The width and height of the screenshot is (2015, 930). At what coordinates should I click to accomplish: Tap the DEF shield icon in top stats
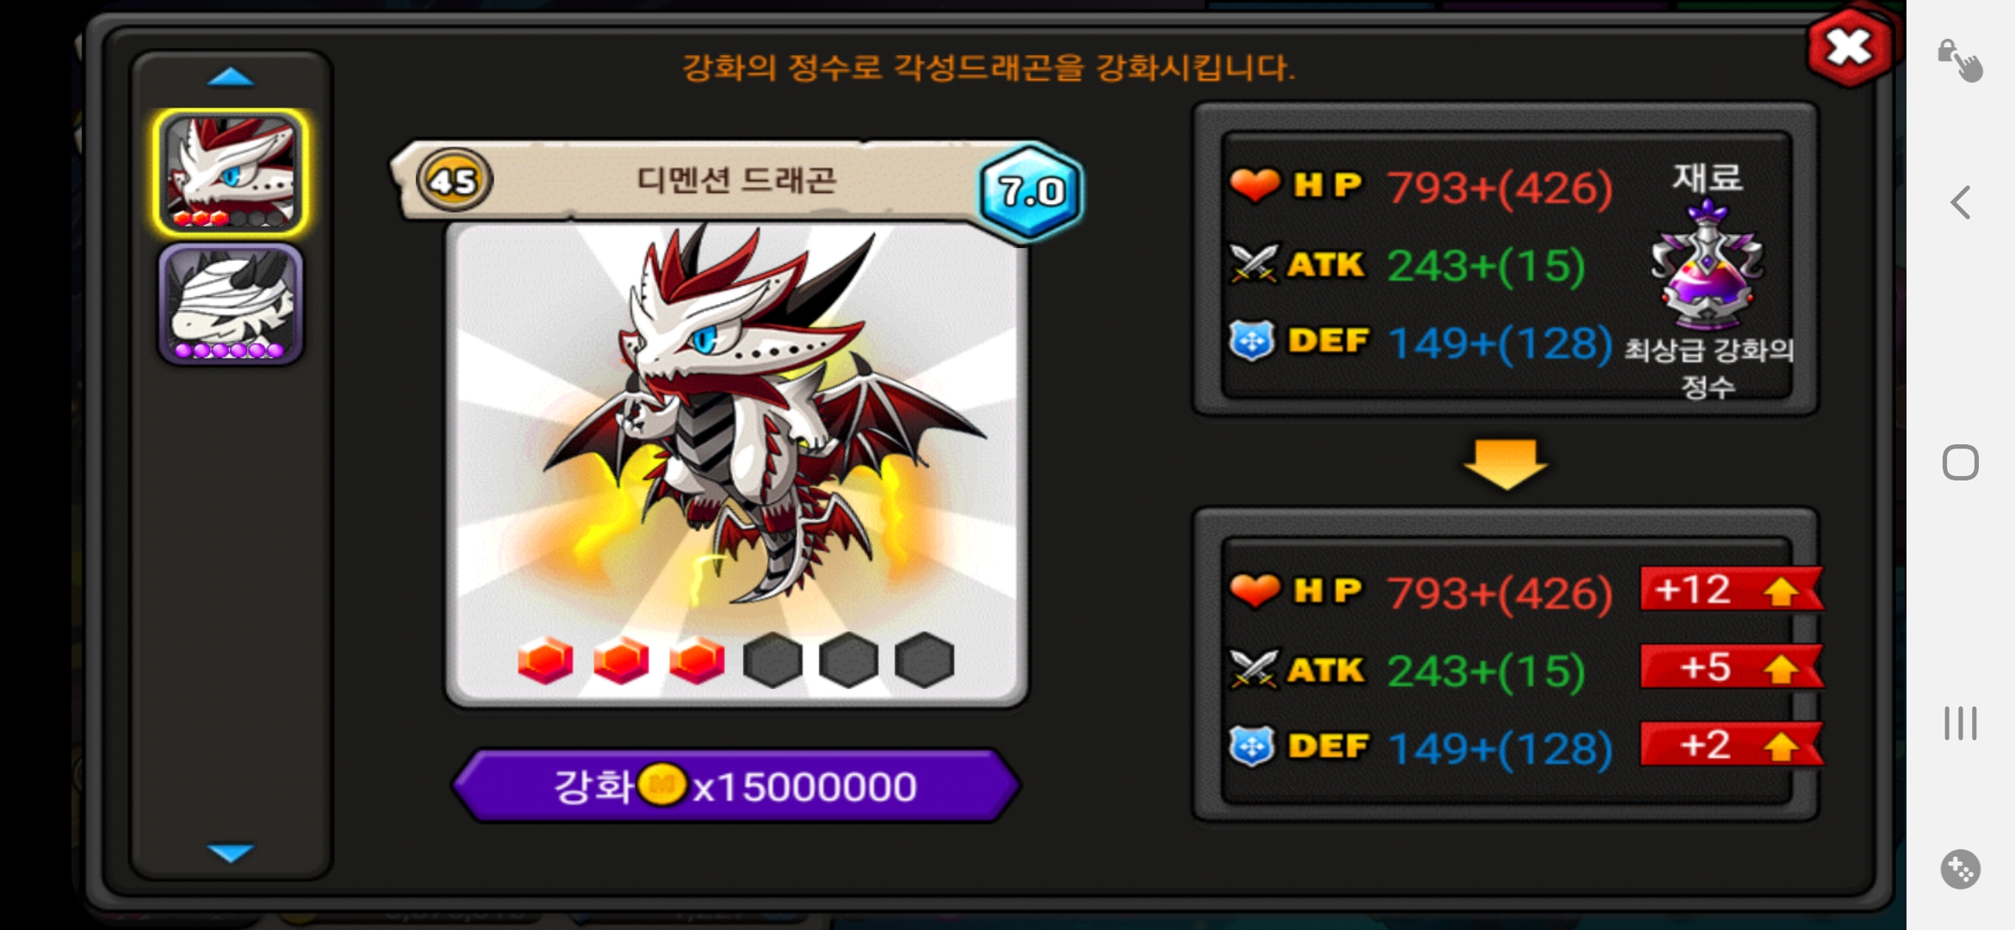pos(1252,341)
